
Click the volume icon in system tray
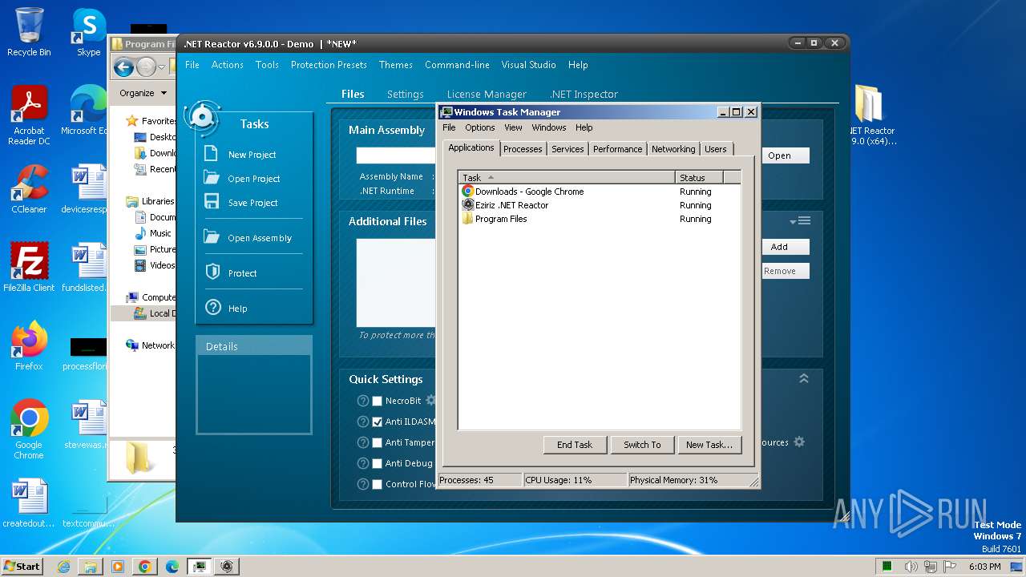tap(911, 567)
